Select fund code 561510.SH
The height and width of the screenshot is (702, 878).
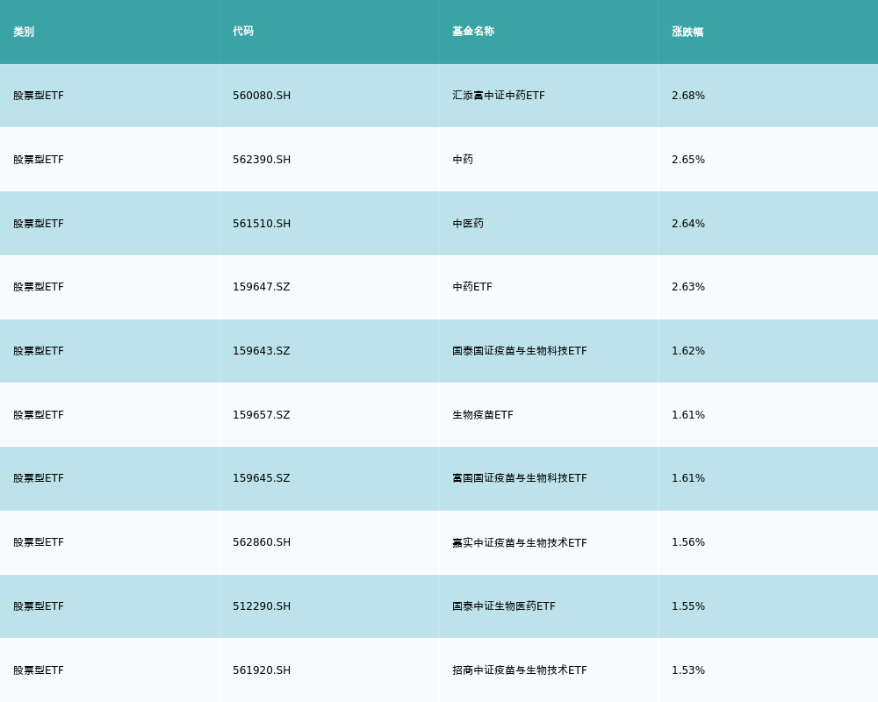tap(262, 224)
